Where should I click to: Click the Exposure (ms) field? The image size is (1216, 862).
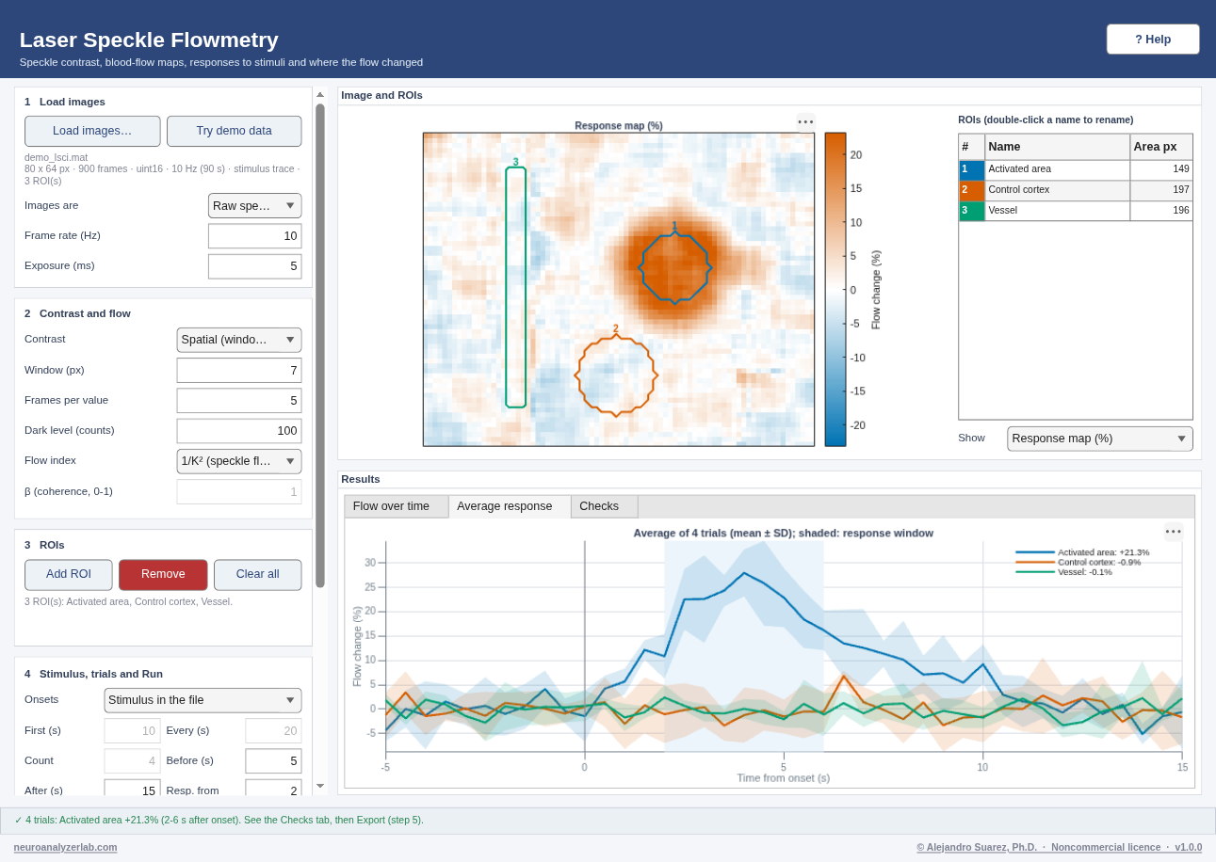(x=254, y=266)
